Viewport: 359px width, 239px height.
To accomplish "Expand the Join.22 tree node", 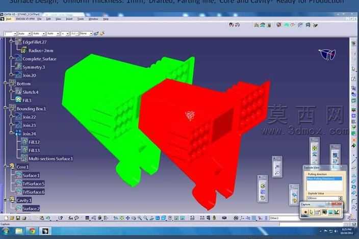I will click(11, 117).
